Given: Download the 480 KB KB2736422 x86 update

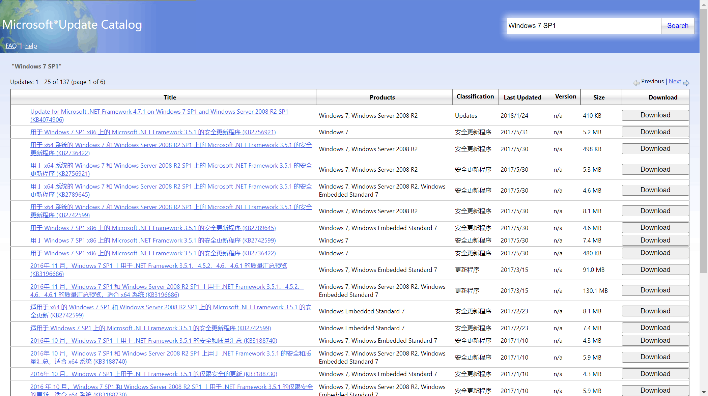Looking at the screenshot, I should (x=655, y=253).
